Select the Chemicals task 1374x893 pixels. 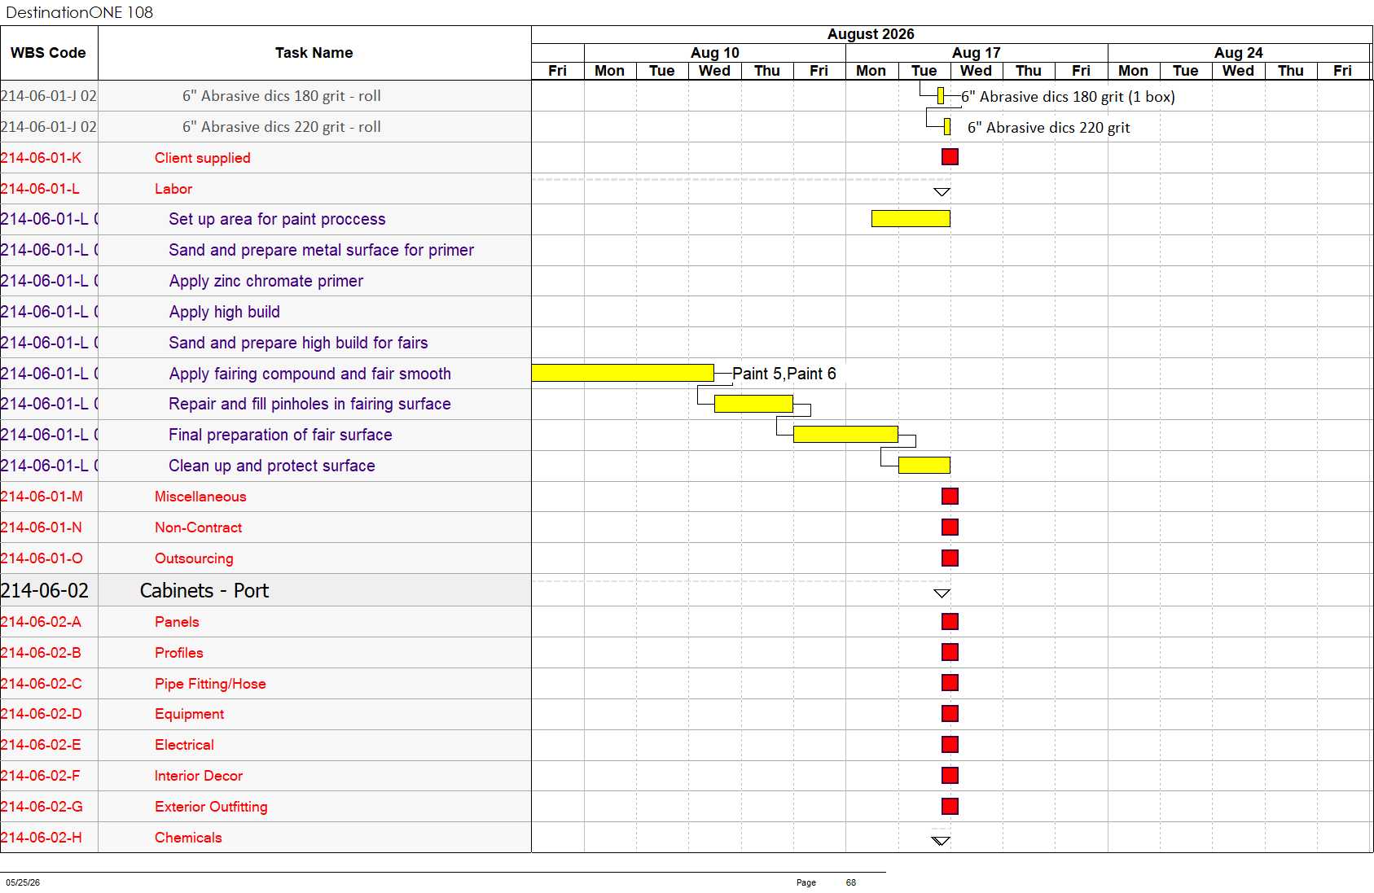tap(188, 838)
